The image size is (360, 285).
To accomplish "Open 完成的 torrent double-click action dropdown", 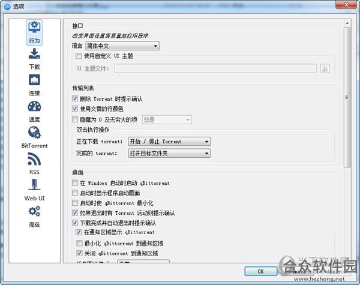I will (169, 153).
